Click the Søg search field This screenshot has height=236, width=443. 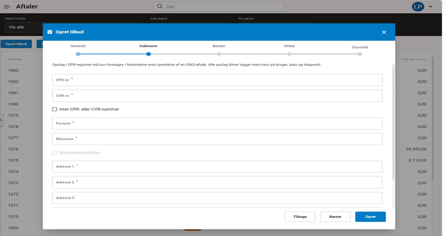(x=219, y=6)
